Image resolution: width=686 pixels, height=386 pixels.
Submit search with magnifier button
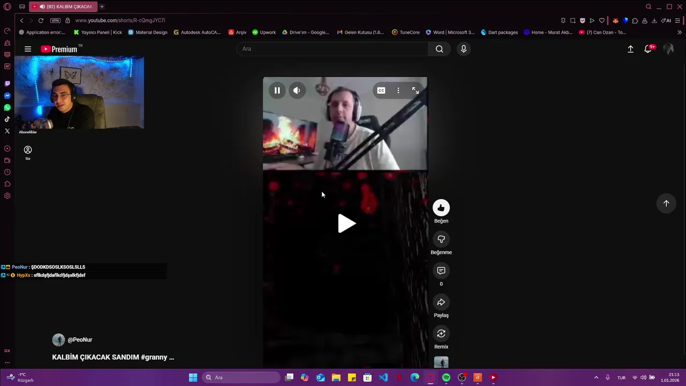pos(439,49)
